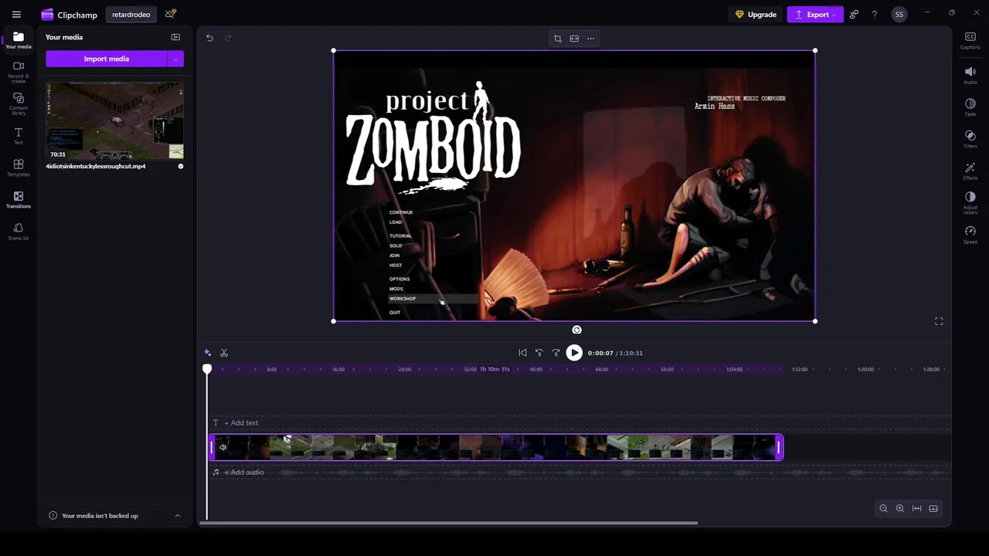989x556 pixels.
Task: Open the Audio properties panel
Action: (x=970, y=75)
